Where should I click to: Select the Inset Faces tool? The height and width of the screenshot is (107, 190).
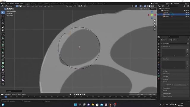point(3,49)
